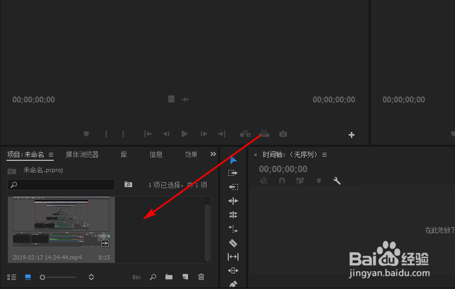Image resolution: width=455 pixels, height=289 pixels.
Task: Toggle timeline Snap magnet icon
Action: tap(282, 181)
